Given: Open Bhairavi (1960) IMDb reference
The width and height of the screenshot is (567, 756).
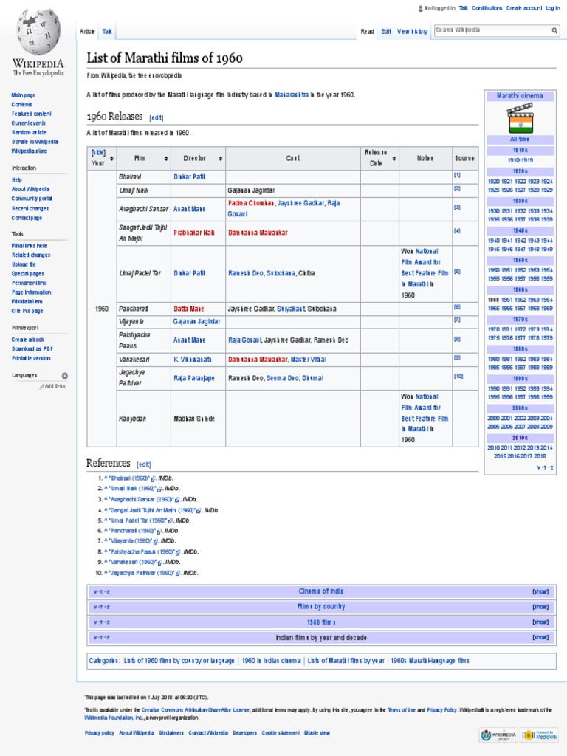Looking at the screenshot, I should click(x=131, y=478).
